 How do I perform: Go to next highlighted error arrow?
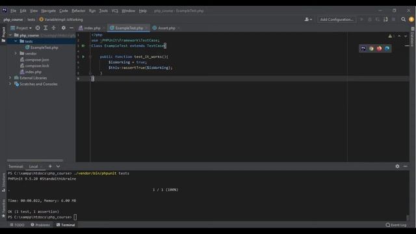[x=406, y=36]
